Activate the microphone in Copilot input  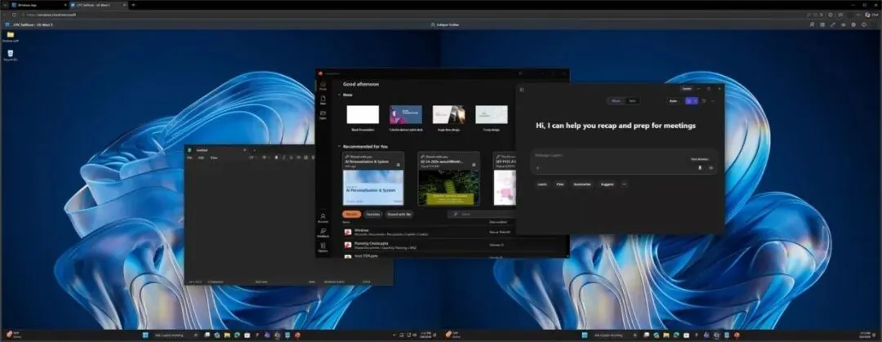[700, 167]
